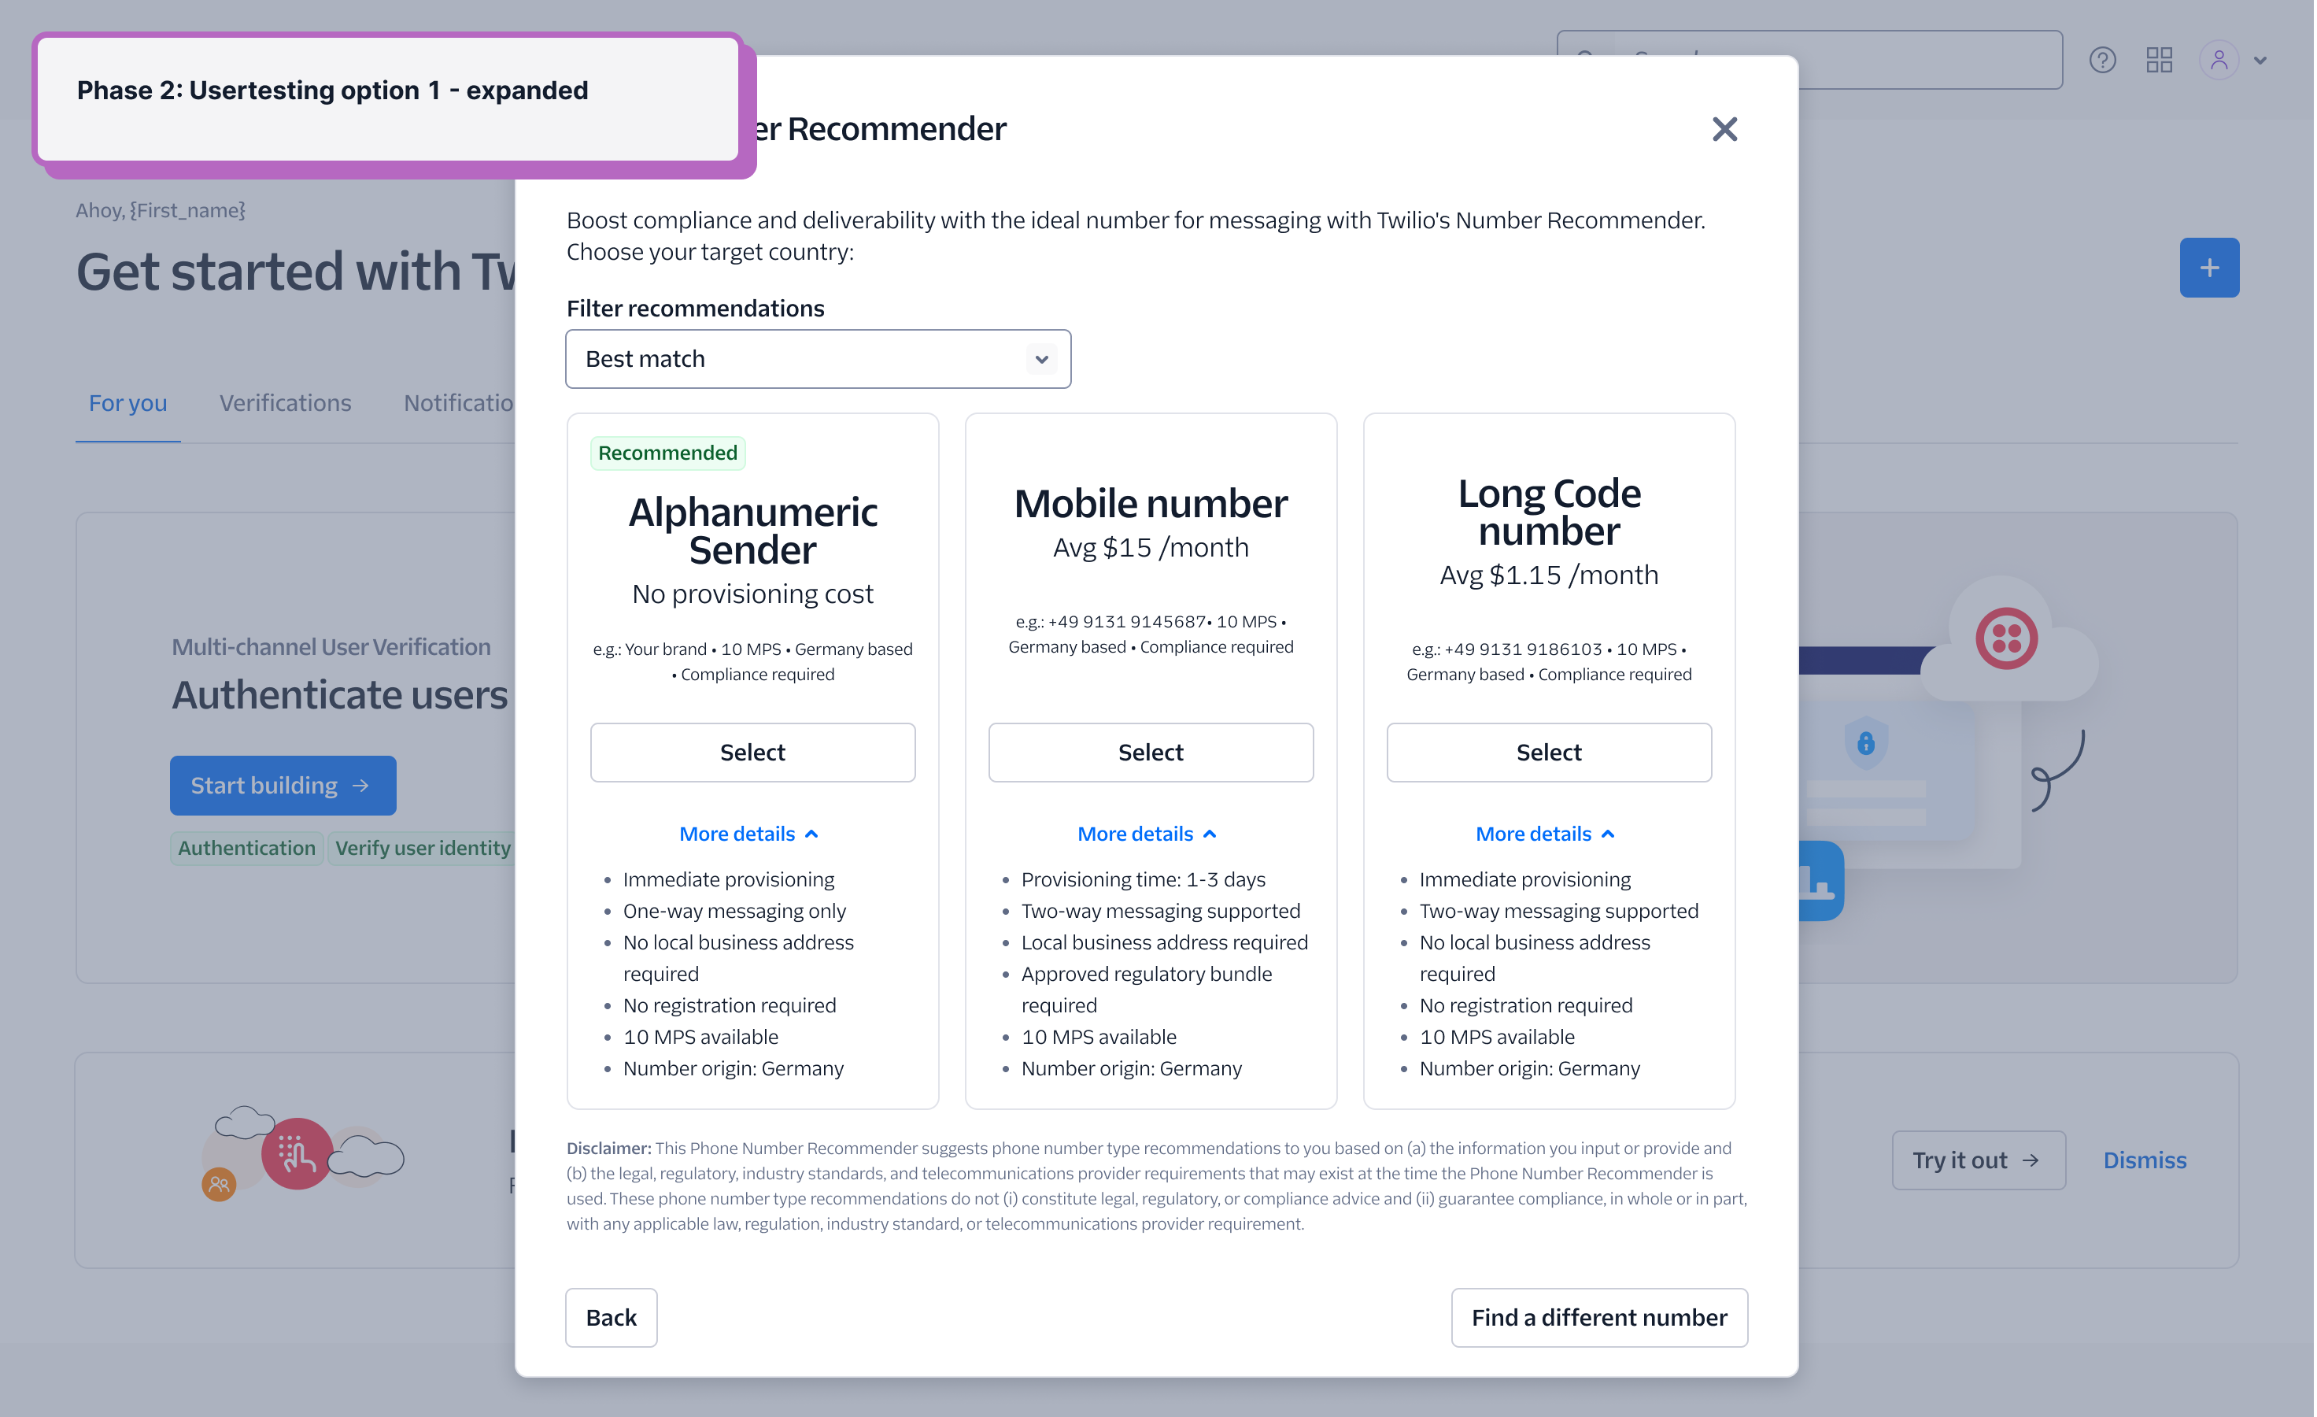Collapse Long Code number More details
This screenshot has width=2317, height=1417.
pyautogui.click(x=1545, y=834)
